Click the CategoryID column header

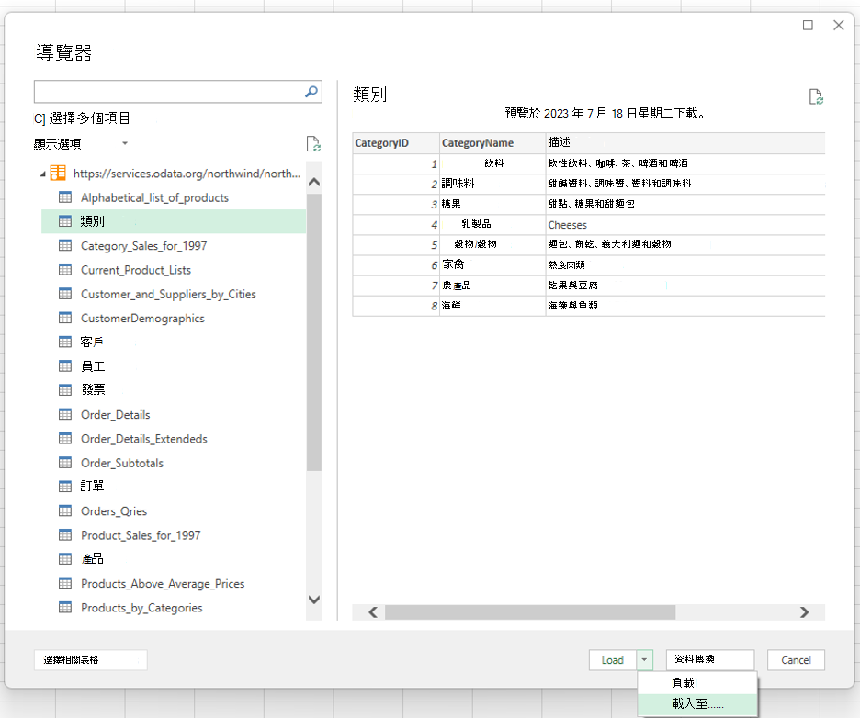[x=396, y=143]
